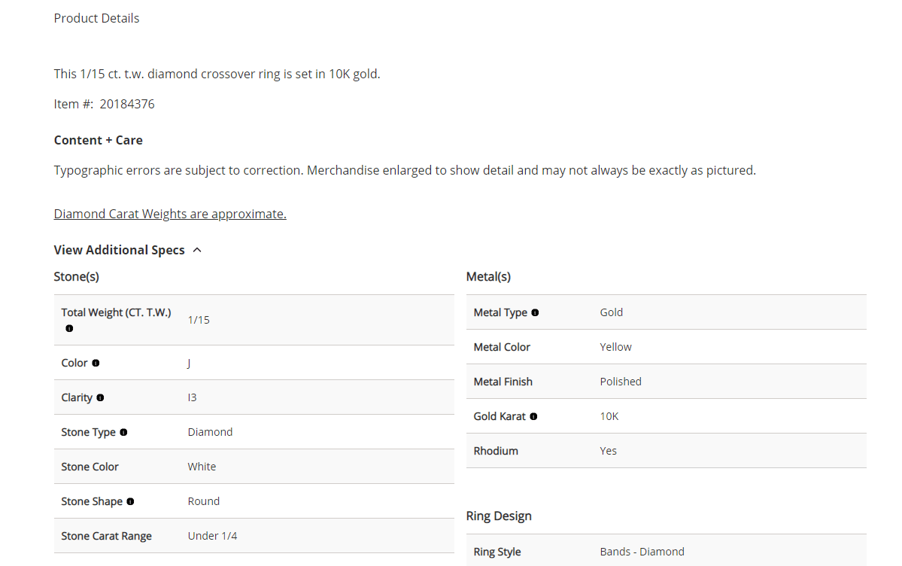Screen dimensions: 902x566
Task: Collapse the View Additional Specs chevron
Action: (x=197, y=250)
